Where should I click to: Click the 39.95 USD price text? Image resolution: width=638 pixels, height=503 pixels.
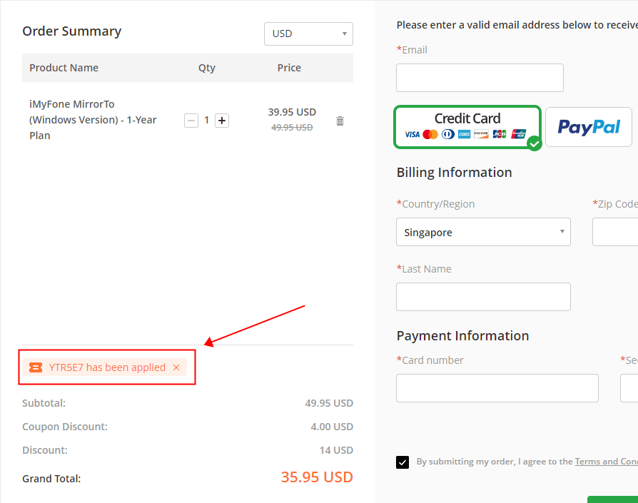292,112
